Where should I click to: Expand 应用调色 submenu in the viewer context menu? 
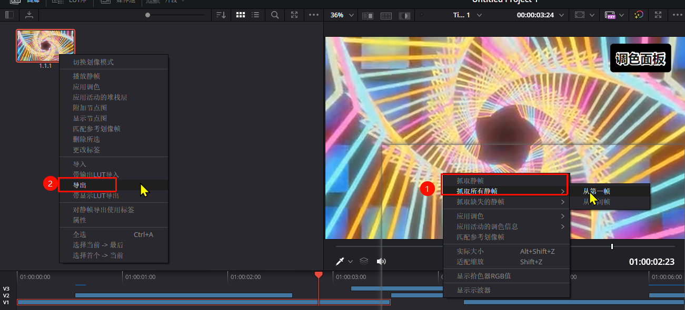[x=507, y=216]
